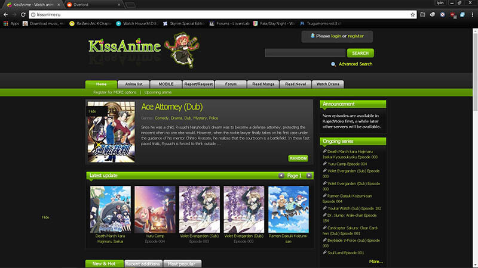Open Download music bookmark
478x268 pixels.
coord(44,23)
